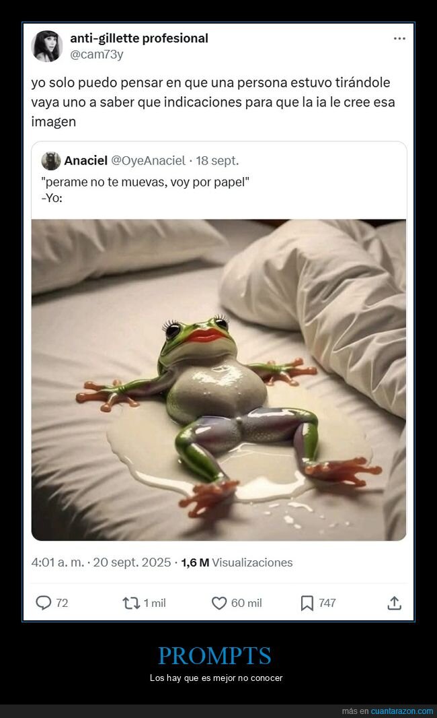Open the anti-gillette profesional profile avatar
This screenshot has height=718, width=437.
point(47,46)
